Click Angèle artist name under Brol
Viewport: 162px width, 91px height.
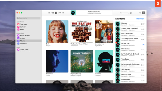tap(48, 46)
